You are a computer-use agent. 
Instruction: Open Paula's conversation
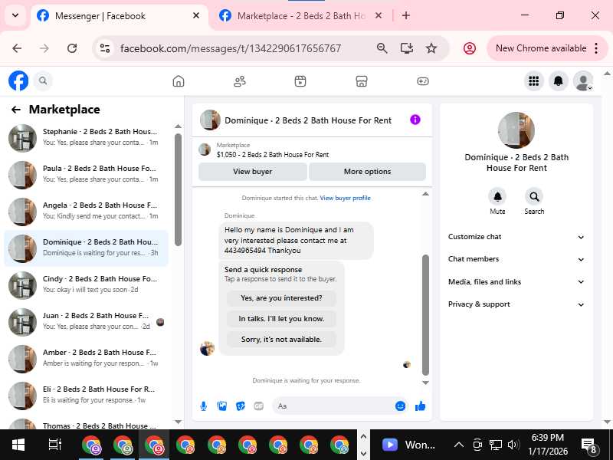(87, 175)
